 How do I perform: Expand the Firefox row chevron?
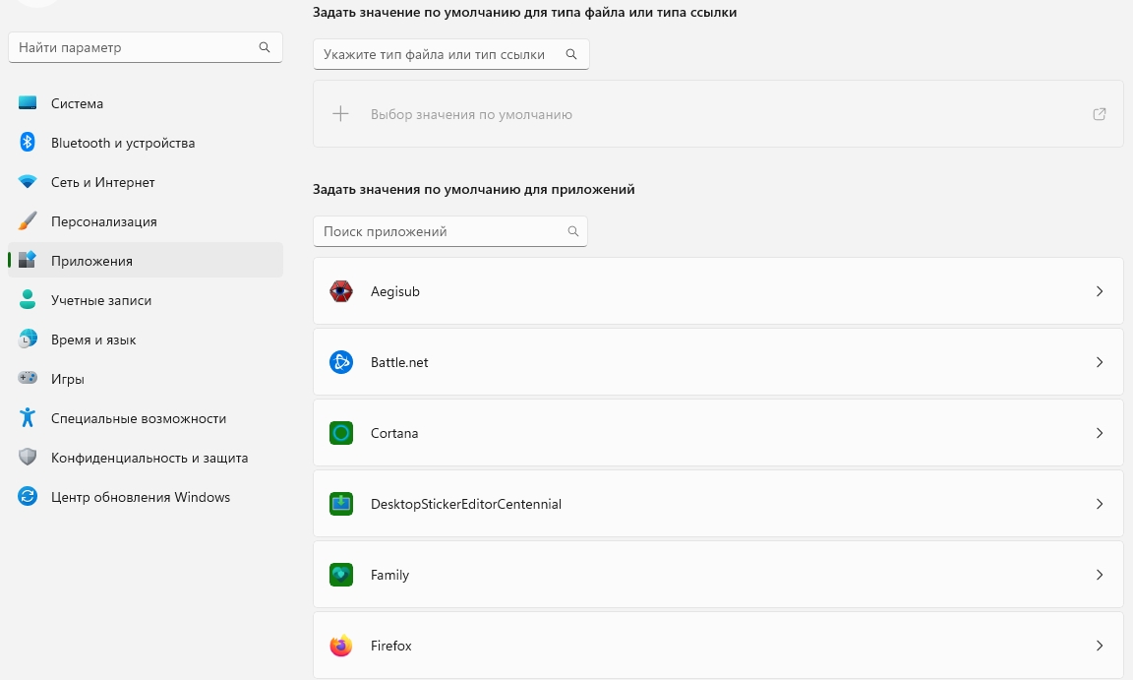point(1099,646)
